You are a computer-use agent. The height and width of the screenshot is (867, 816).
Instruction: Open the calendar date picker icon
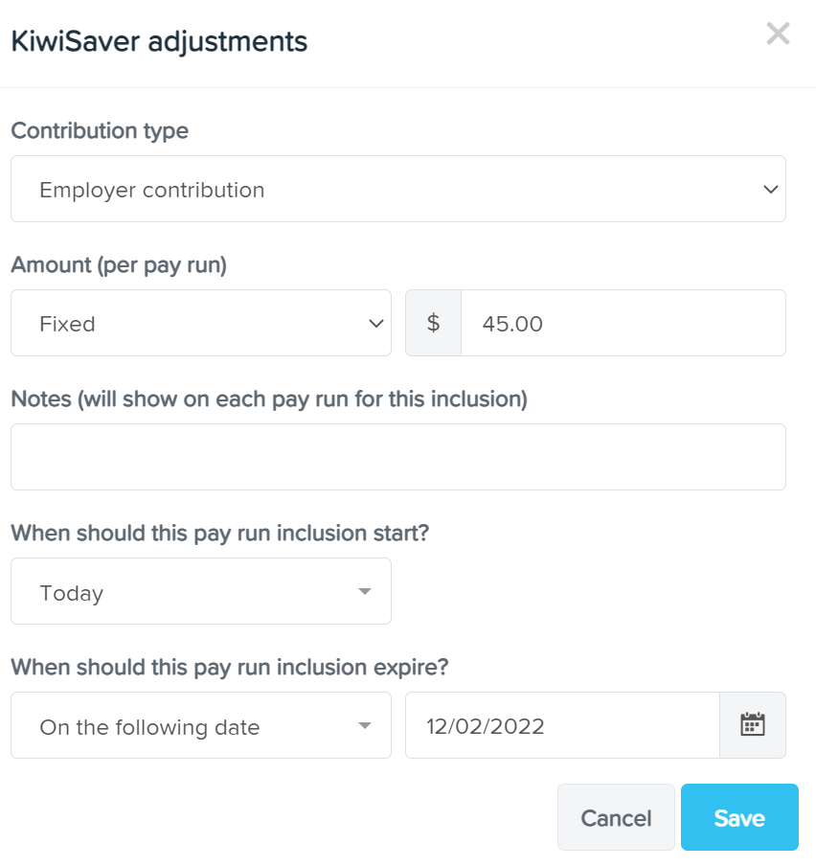(x=753, y=725)
